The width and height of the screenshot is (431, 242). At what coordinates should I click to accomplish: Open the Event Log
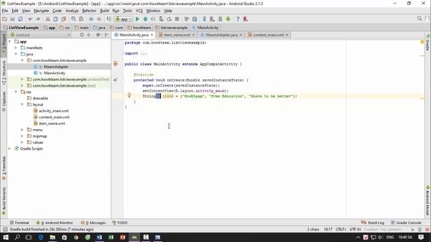pyautogui.click(x=372, y=223)
